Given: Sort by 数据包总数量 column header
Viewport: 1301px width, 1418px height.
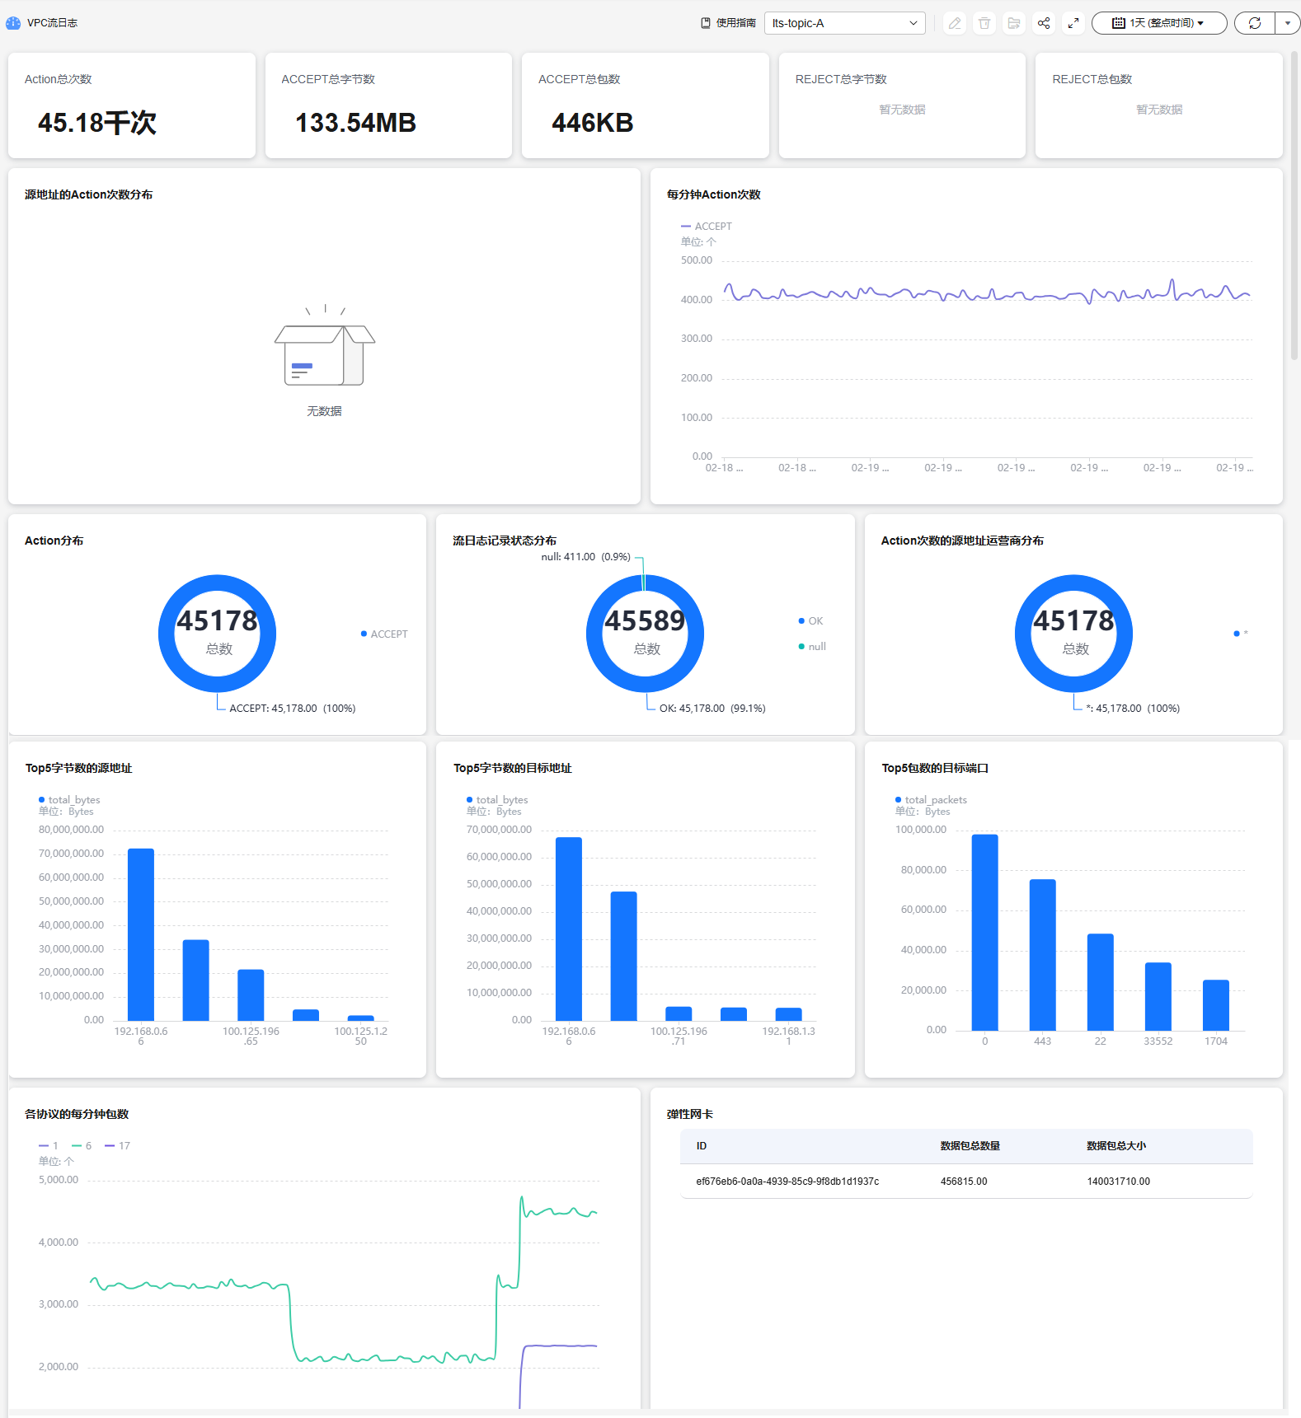Looking at the screenshot, I should point(970,1146).
